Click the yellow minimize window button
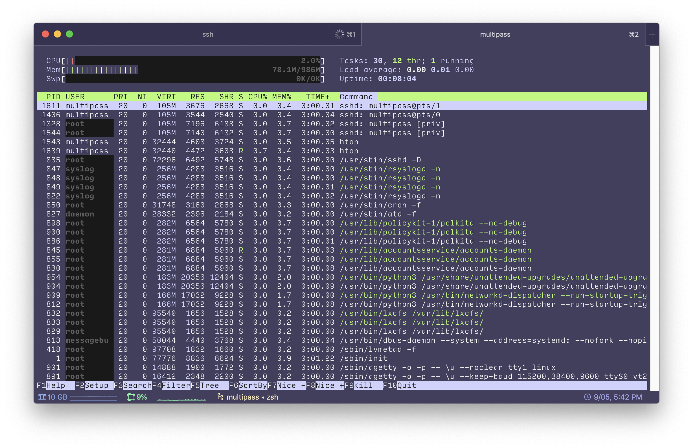 pos(57,34)
